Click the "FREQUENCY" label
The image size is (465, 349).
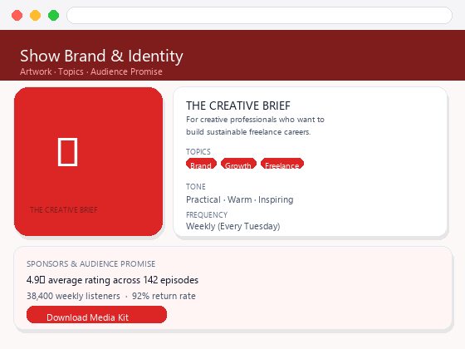pos(207,214)
